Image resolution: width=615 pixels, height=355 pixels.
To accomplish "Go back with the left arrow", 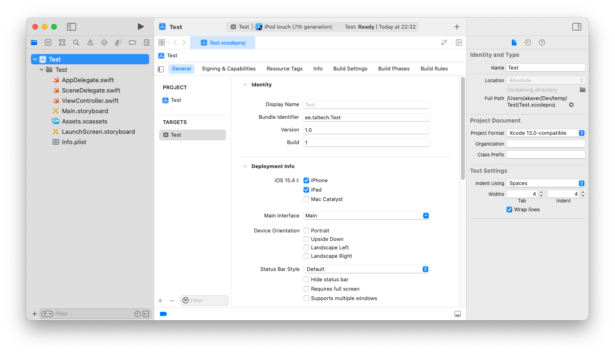I will [175, 42].
